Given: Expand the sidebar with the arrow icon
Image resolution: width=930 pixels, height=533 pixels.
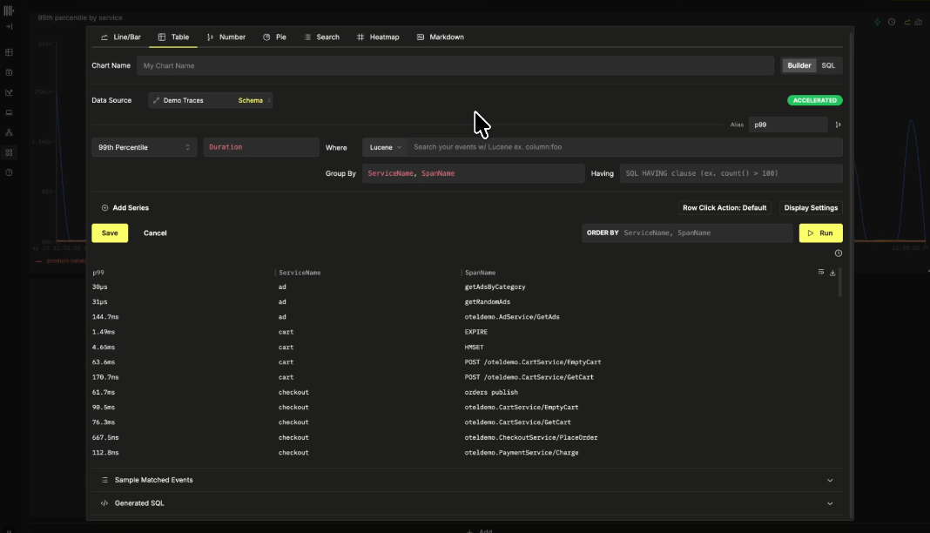Looking at the screenshot, I should (x=9, y=27).
